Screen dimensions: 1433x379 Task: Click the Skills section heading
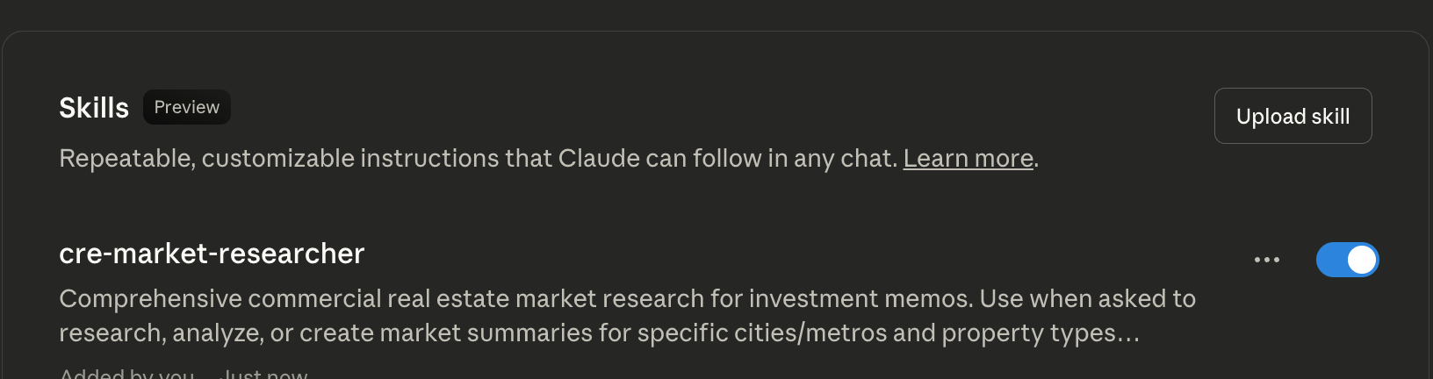tap(94, 108)
